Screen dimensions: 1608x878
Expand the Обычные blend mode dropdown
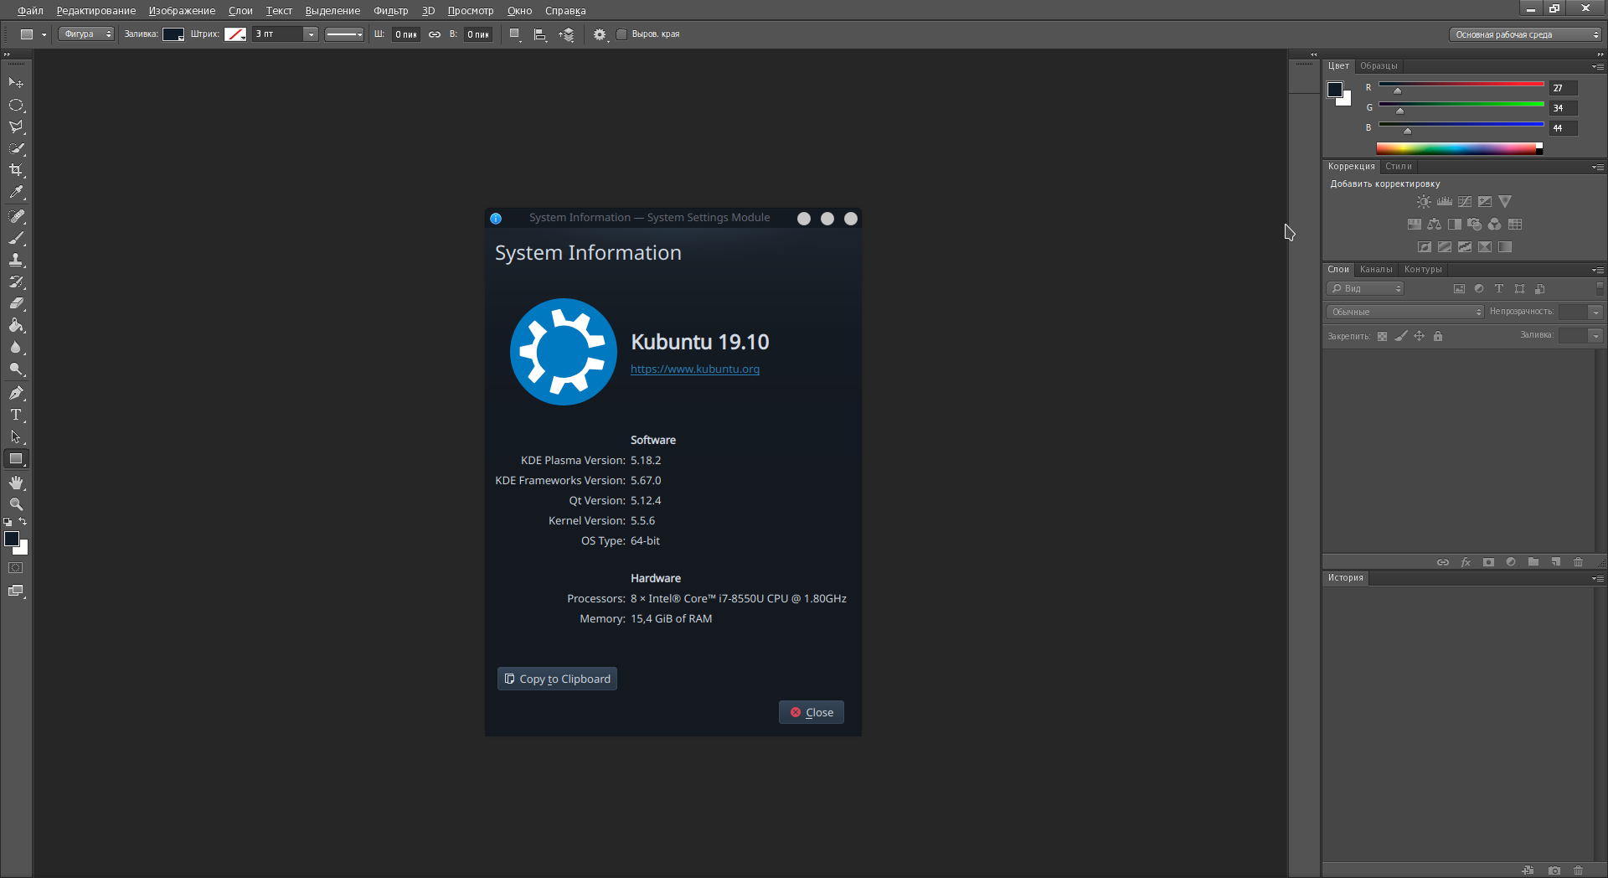(1405, 312)
